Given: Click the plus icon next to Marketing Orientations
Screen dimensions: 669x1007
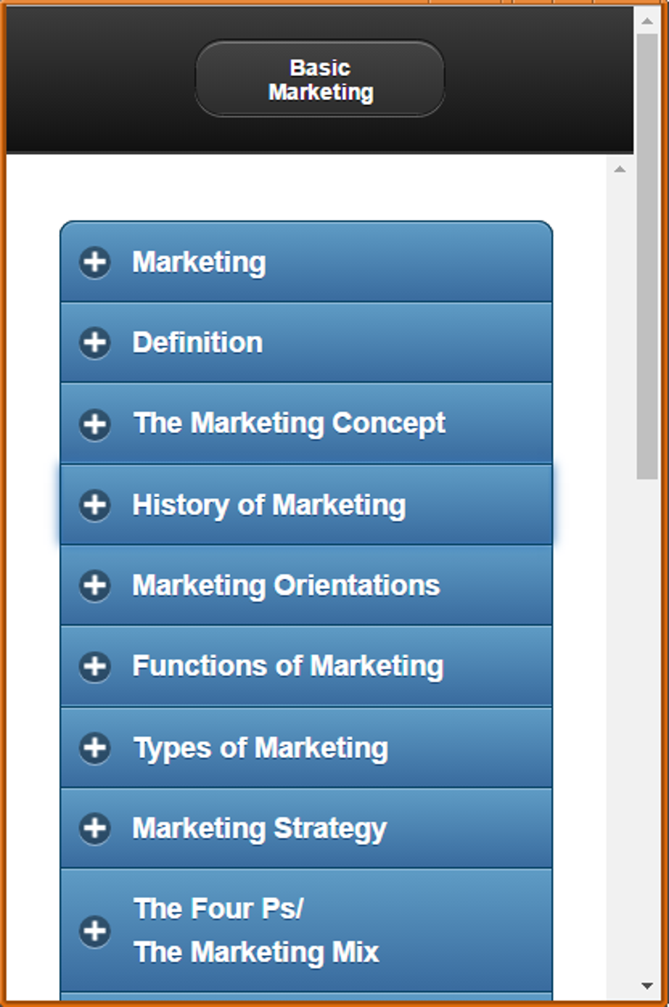Looking at the screenshot, I should click(95, 586).
